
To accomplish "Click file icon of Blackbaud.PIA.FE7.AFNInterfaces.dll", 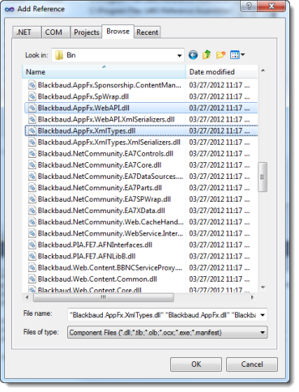I will tap(32, 245).
